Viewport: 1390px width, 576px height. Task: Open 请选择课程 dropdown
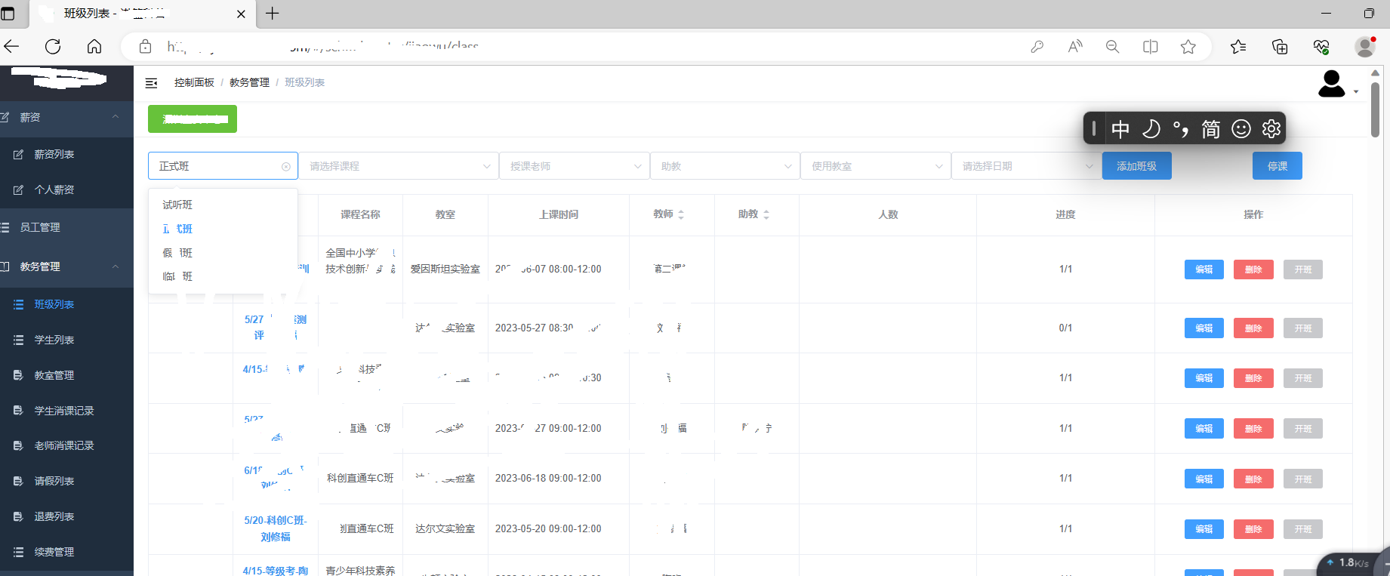click(399, 166)
